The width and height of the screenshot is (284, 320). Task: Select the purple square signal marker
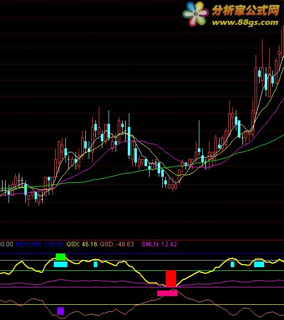[x=60, y=311]
